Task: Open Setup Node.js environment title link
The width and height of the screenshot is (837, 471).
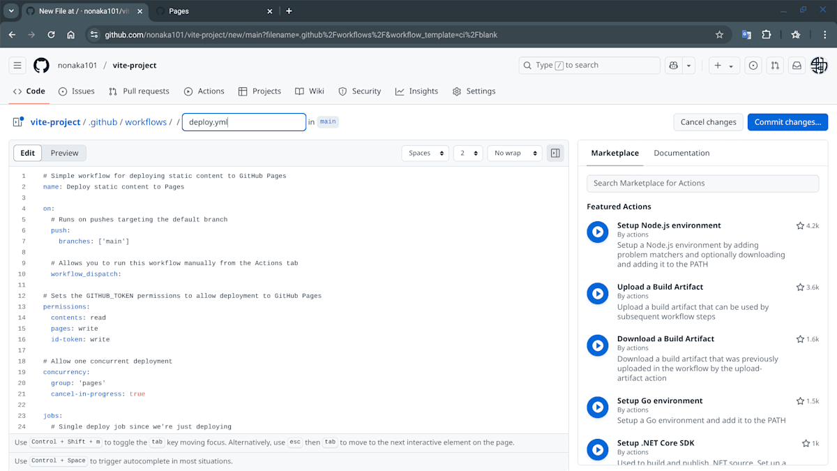Action: (669, 225)
